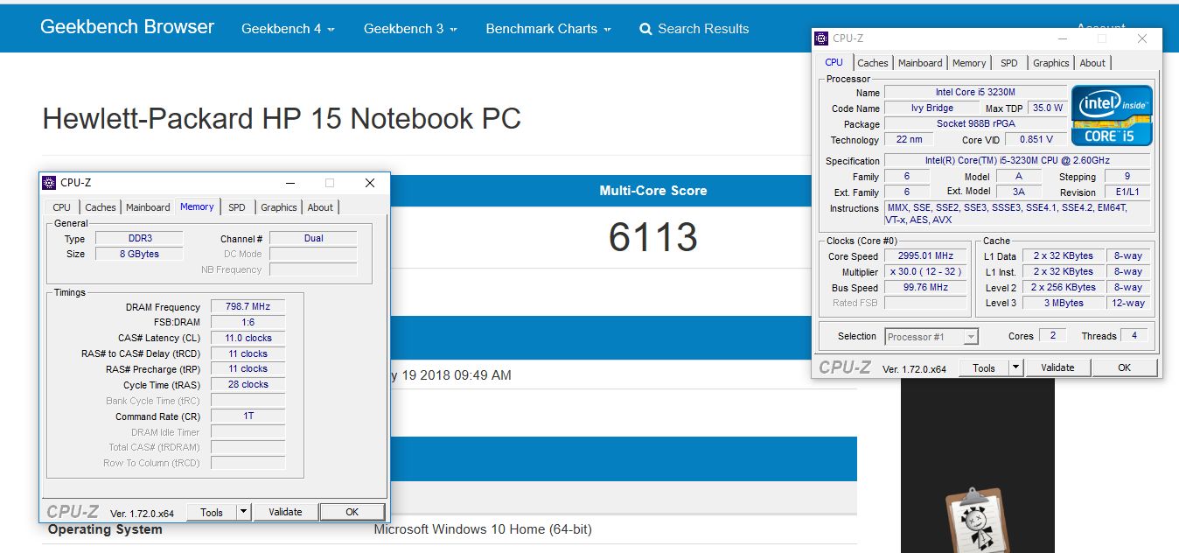Open the Processor #1 selection combo box
1179x553 pixels.
pyautogui.click(x=931, y=337)
